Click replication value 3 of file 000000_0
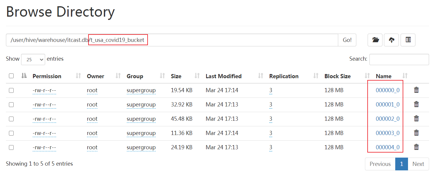Image resolution: width=438 pixels, height=179 pixels. [271, 90]
